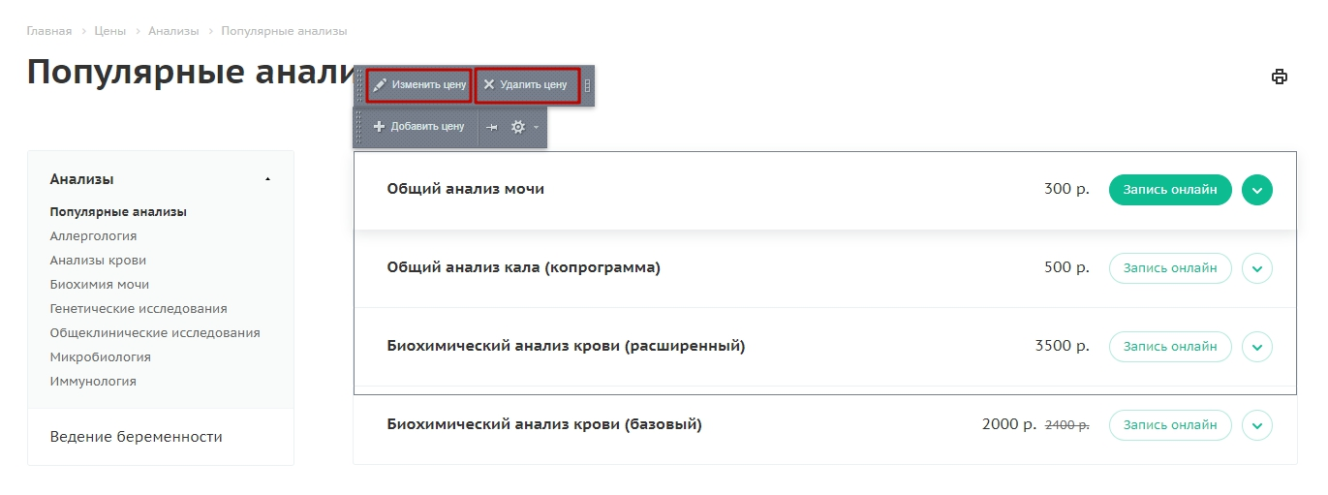Viewport: 1328px width, 495px height.
Task: Click the crossed-out 2400 р. old price
Action: [x=1067, y=425]
